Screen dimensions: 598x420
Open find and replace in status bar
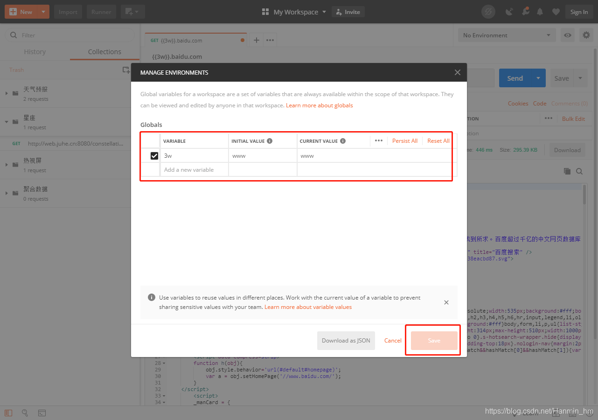click(x=25, y=413)
